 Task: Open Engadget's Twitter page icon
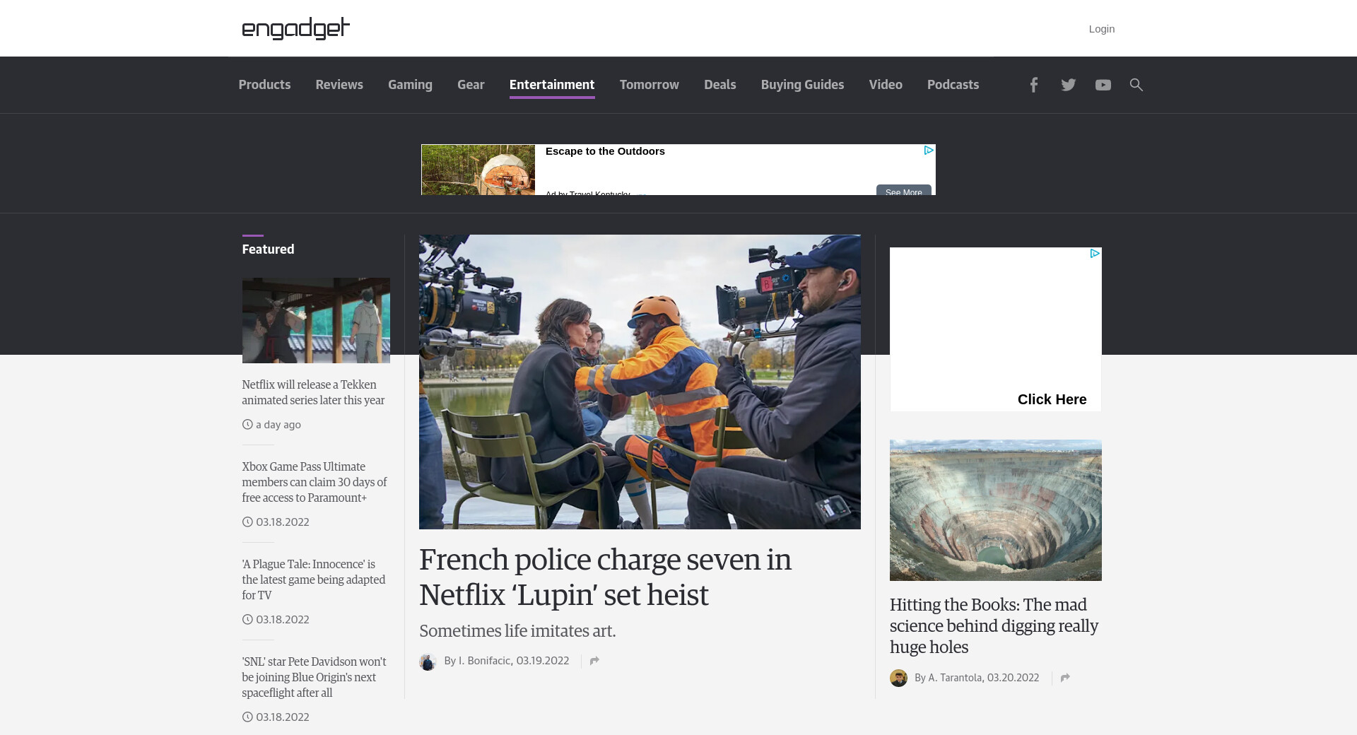pyautogui.click(x=1068, y=85)
